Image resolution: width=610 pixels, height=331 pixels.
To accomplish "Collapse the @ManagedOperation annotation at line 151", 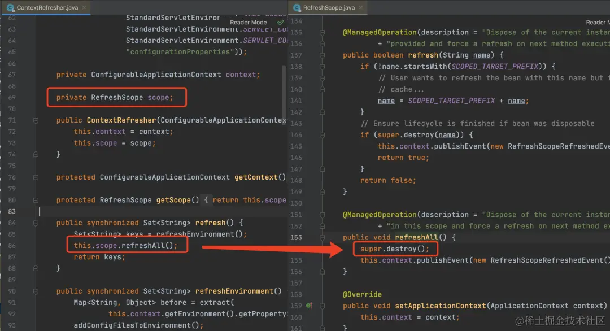I will pos(322,214).
